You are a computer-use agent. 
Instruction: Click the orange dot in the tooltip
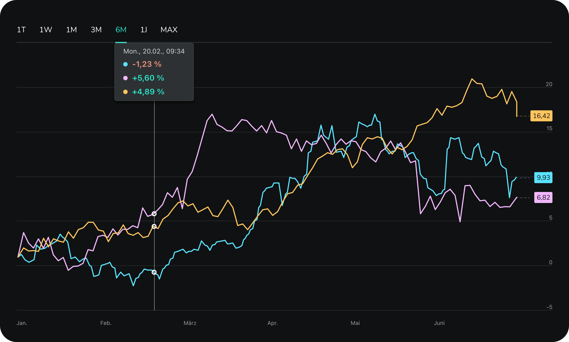point(125,92)
